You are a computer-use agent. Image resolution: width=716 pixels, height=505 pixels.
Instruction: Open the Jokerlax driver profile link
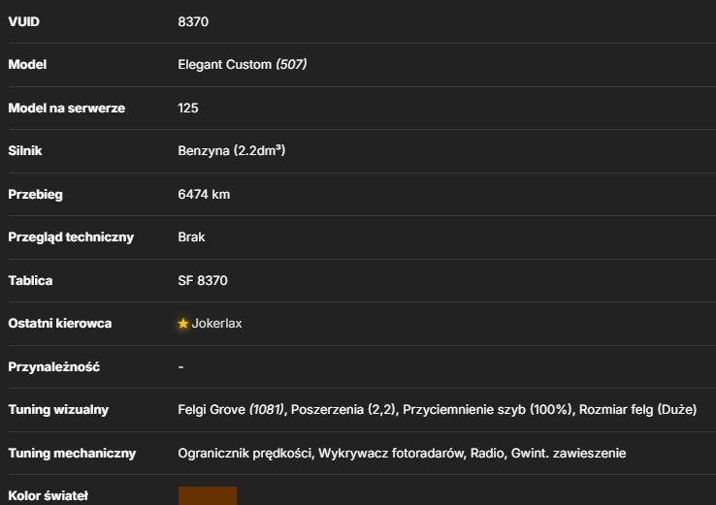coord(216,324)
